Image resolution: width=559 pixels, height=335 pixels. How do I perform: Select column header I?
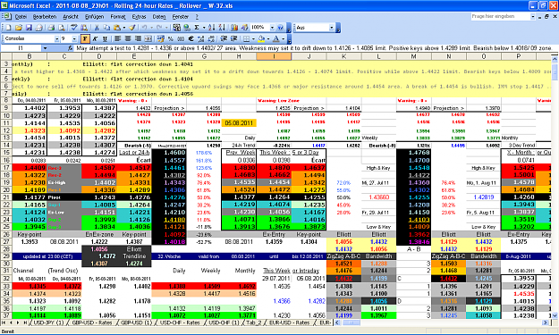(274, 56)
